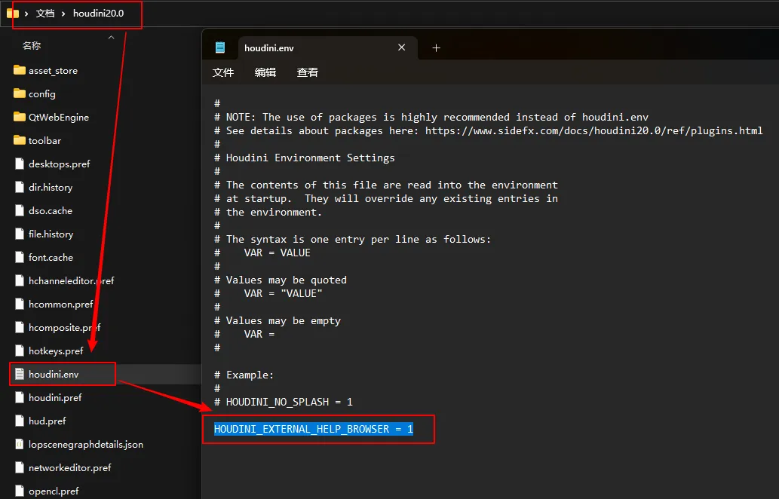Add a new Notepad tab

[436, 47]
